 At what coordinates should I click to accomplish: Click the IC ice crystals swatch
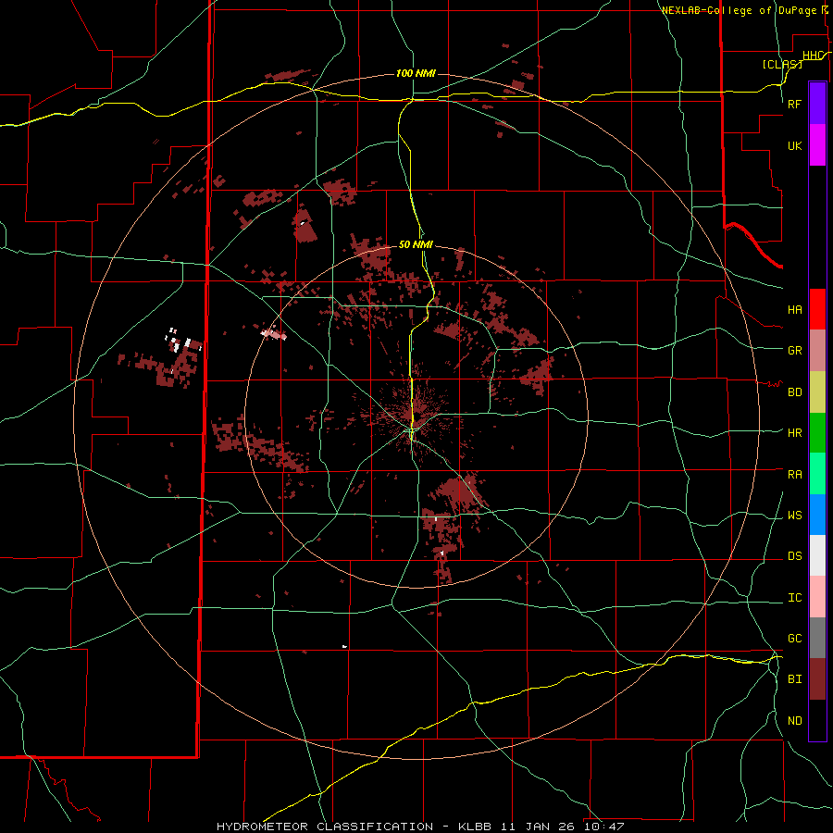point(817,597)
